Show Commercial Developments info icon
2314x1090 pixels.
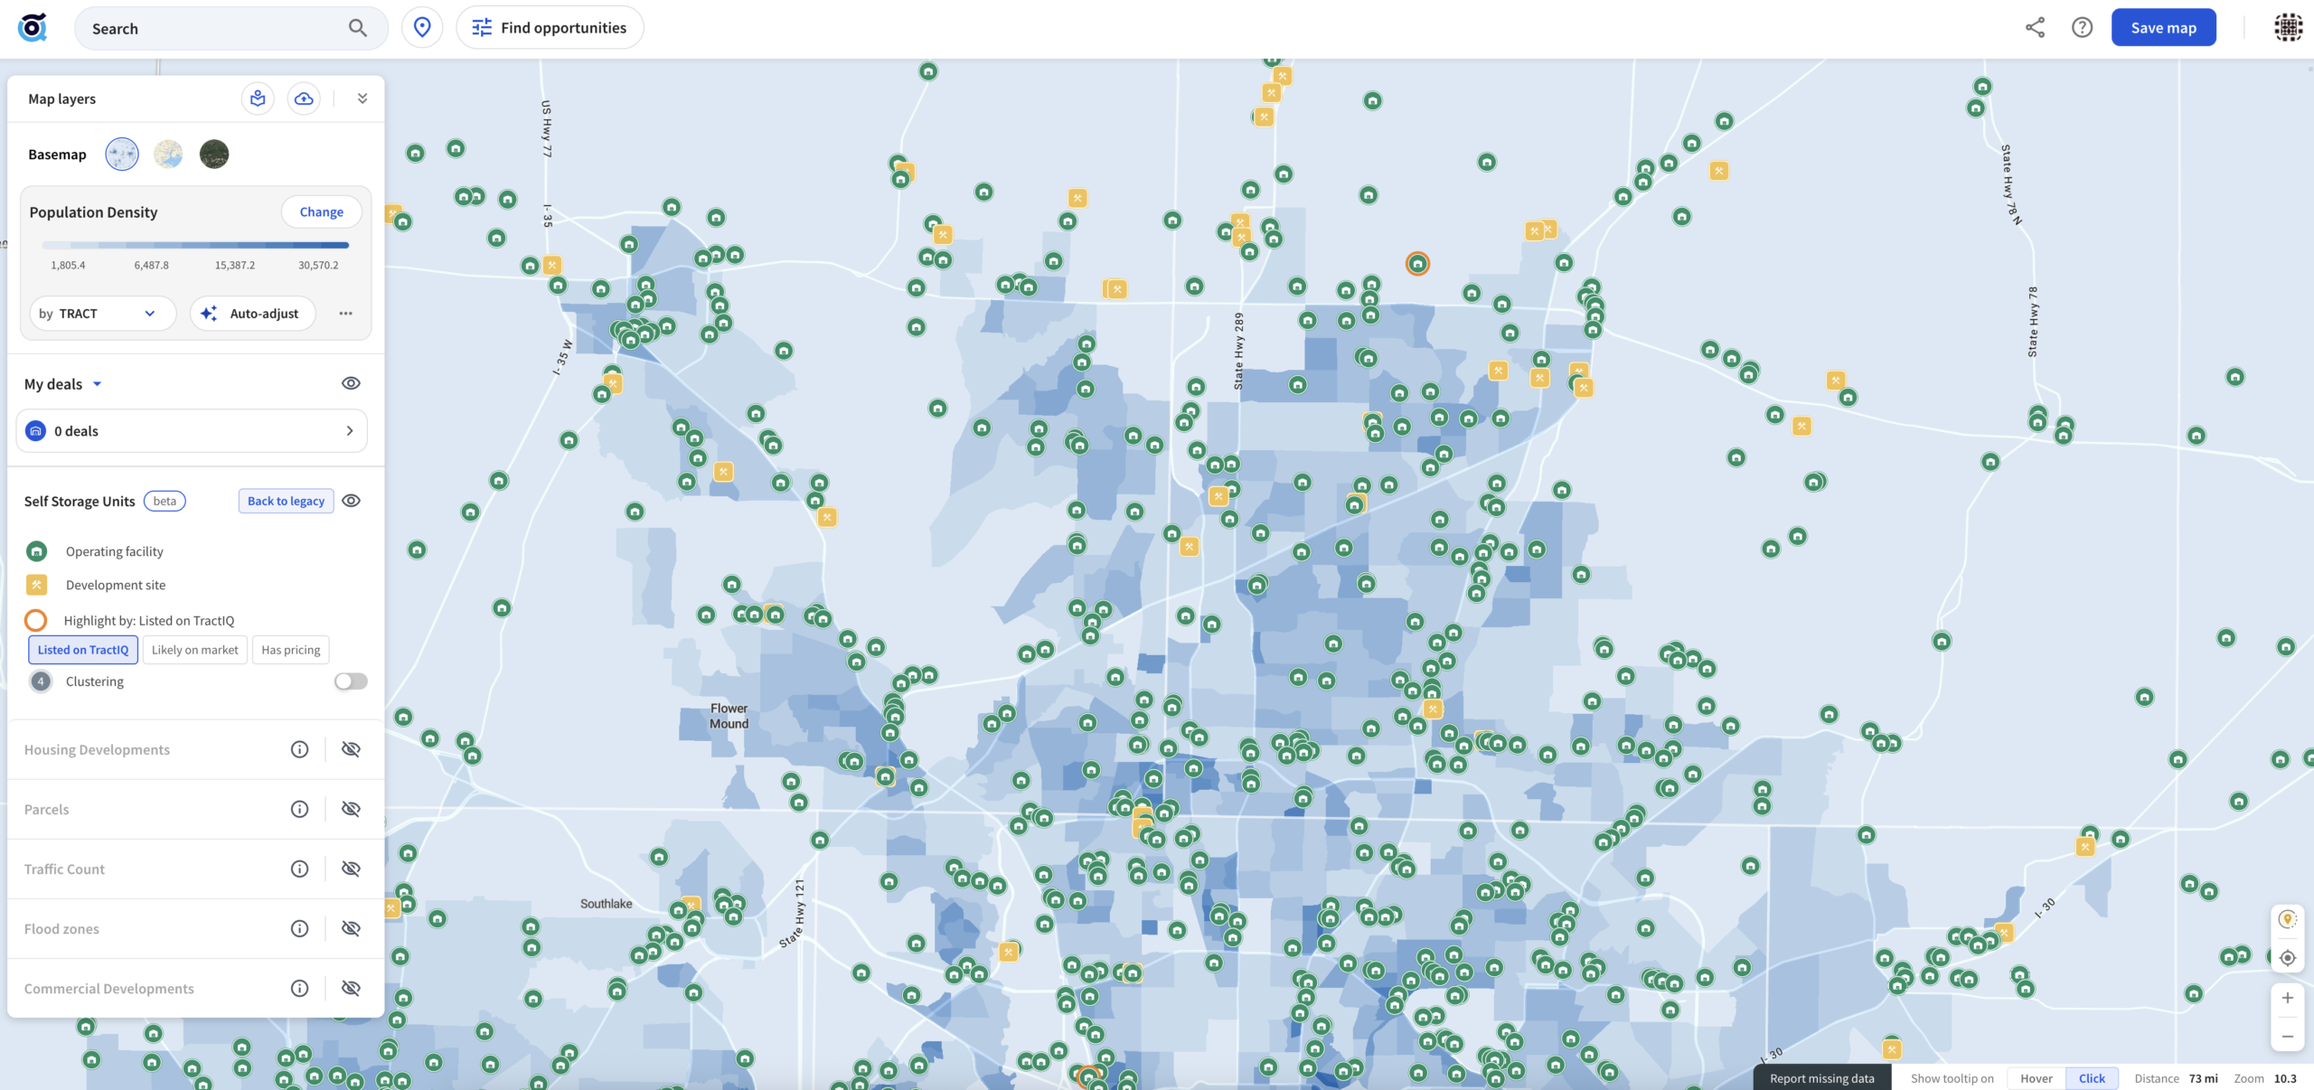pos(300,988)
